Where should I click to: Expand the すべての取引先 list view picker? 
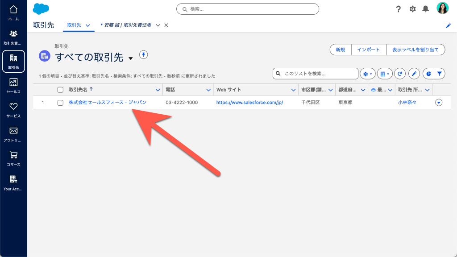click(x=131, y=58)
